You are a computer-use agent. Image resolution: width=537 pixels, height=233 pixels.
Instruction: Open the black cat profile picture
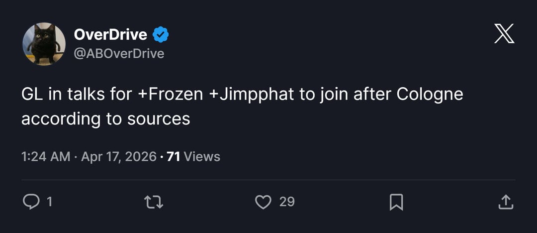44,44
